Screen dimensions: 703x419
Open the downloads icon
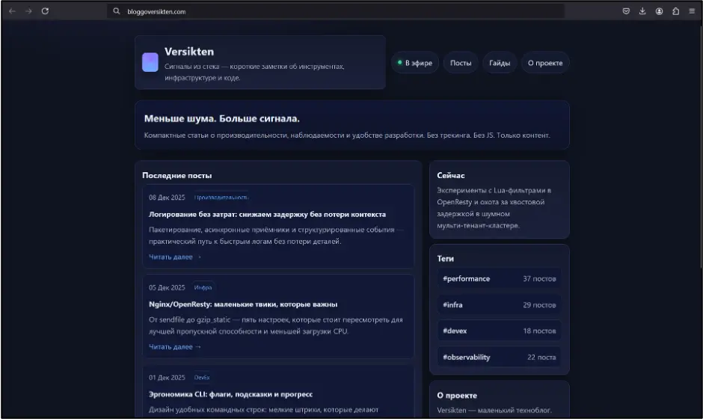(x=642, y=11)
